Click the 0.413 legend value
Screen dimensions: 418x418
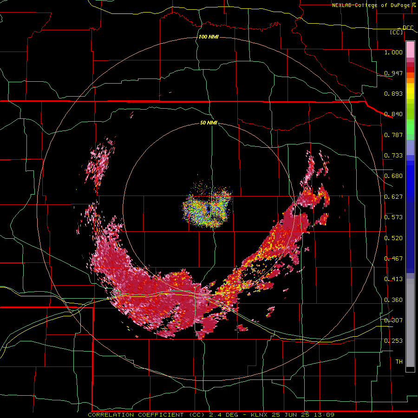click(393, 279)
